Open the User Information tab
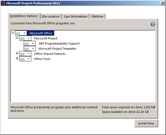This screenshot has height=135, width=166. (x=75, y=16)
